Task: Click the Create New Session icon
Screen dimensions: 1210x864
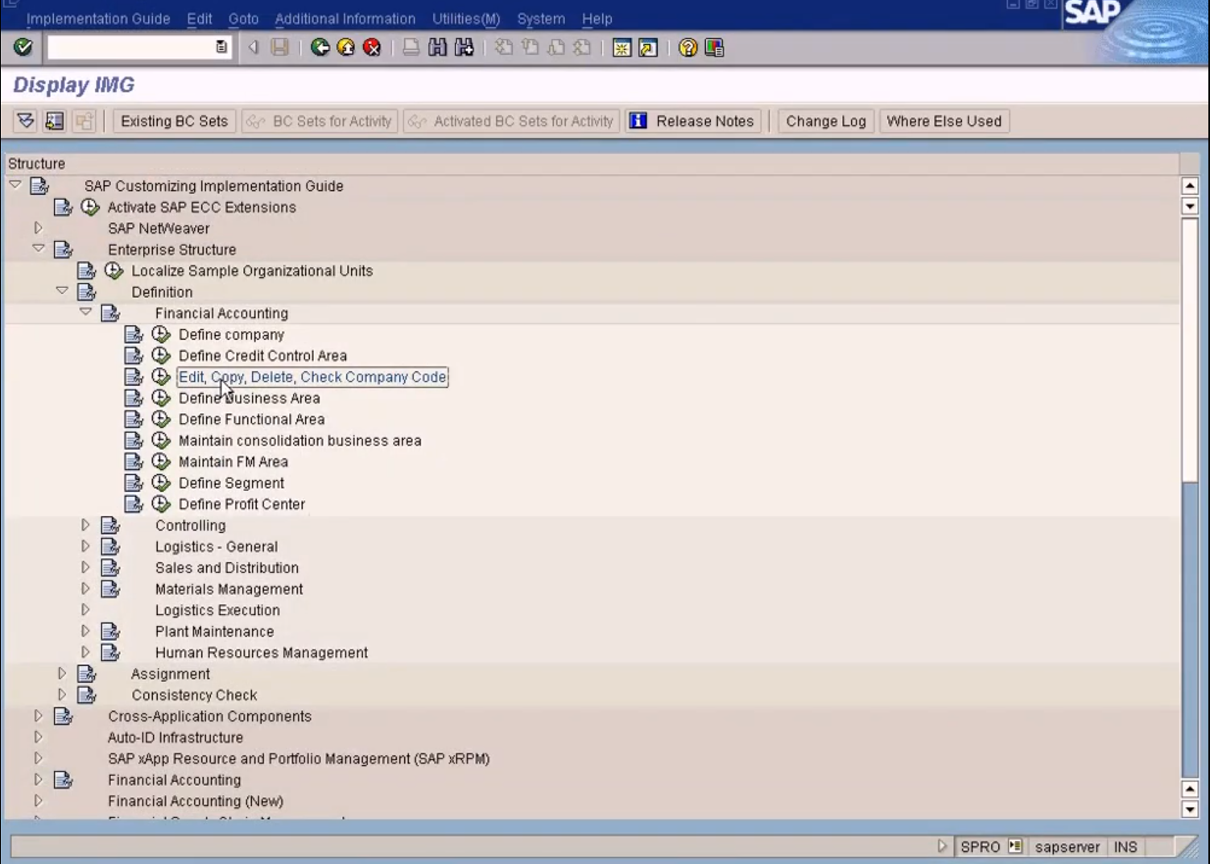Action: click(622, 48)
